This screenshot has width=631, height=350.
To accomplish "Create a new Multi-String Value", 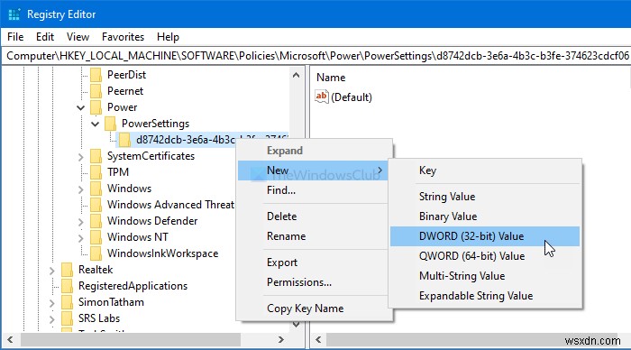I will [x=485, y=276].
